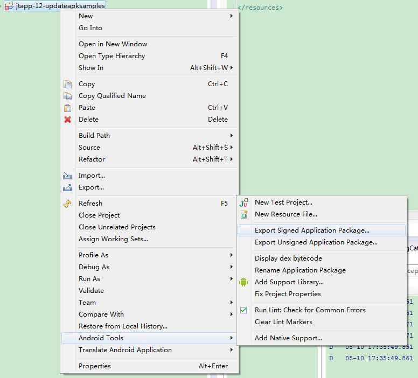Viewport: 418px width, 378px height.
Task: Select Rename Application Package
Action: pyautogui.click(x=322, y=270)
